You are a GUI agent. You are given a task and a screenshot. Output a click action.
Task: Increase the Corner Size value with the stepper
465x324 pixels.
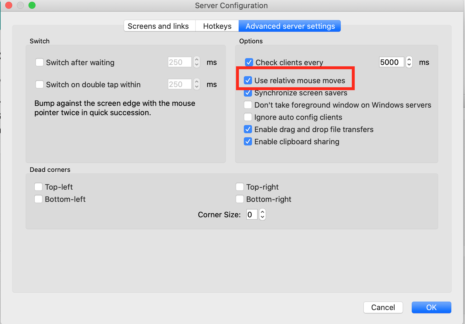click(262, 212)
